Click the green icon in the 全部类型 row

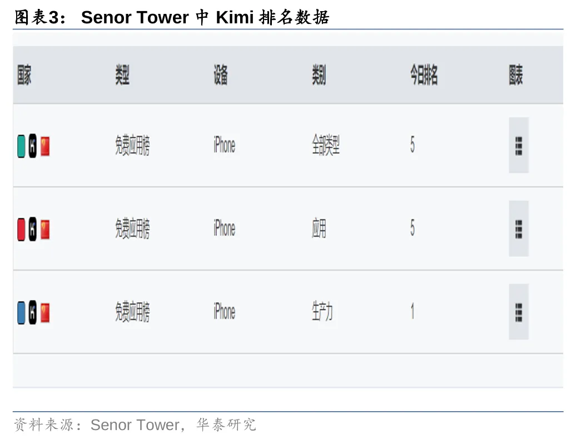21,146
